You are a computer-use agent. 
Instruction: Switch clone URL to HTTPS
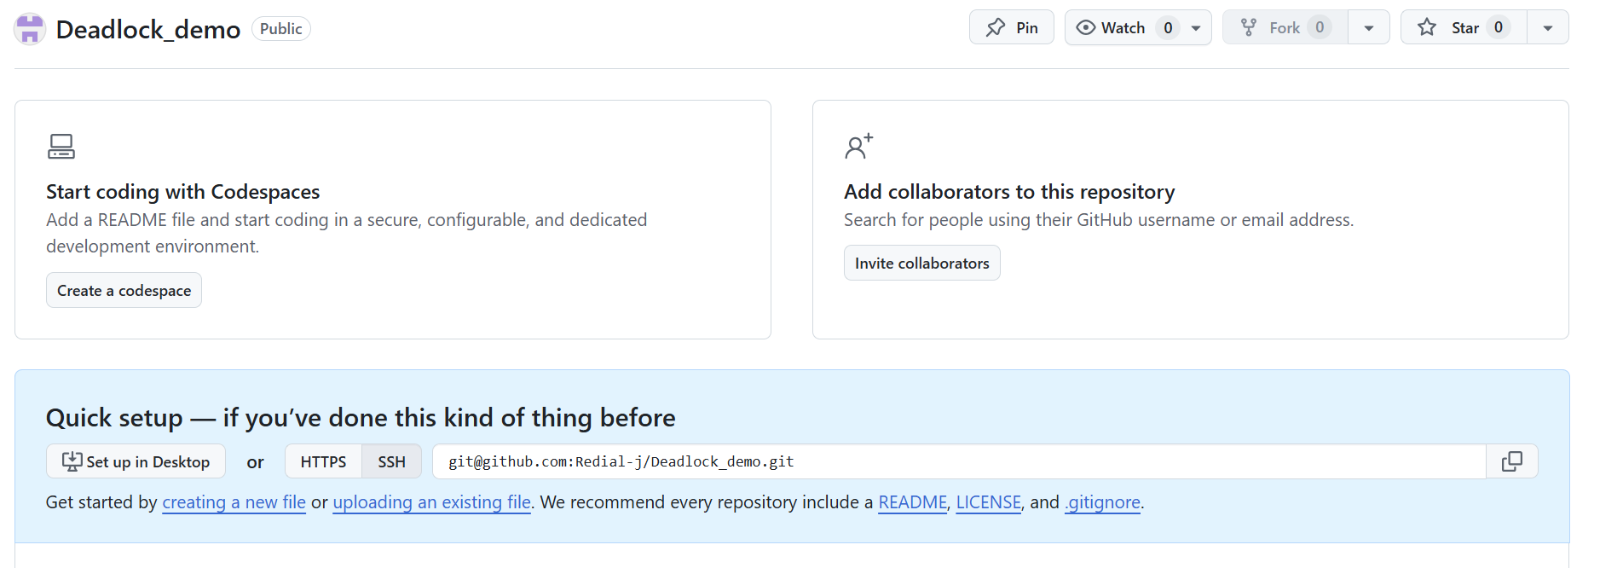323,461
